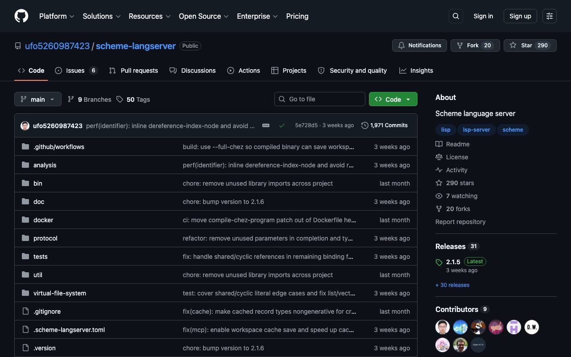Viewport: 571px width, 357px height.
Task: Open the protocol folder
Action: 46,238
